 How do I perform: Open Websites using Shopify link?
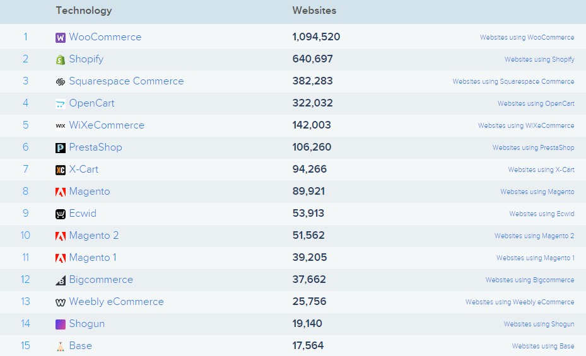pos(539,59)
